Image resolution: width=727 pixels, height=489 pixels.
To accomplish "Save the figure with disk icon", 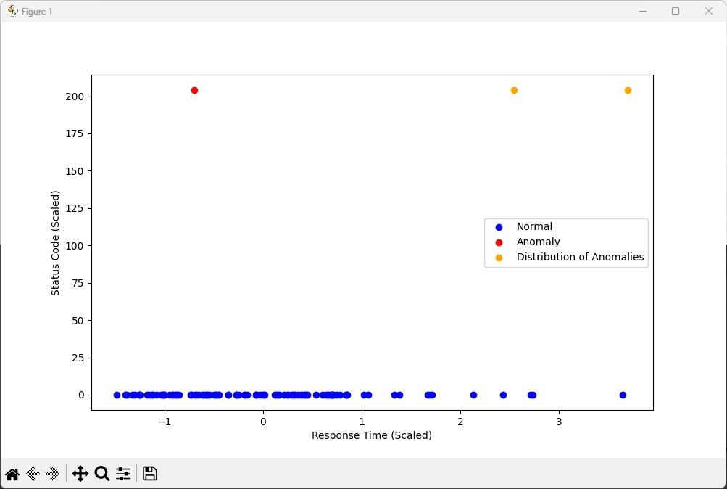I will coord(150,474).
